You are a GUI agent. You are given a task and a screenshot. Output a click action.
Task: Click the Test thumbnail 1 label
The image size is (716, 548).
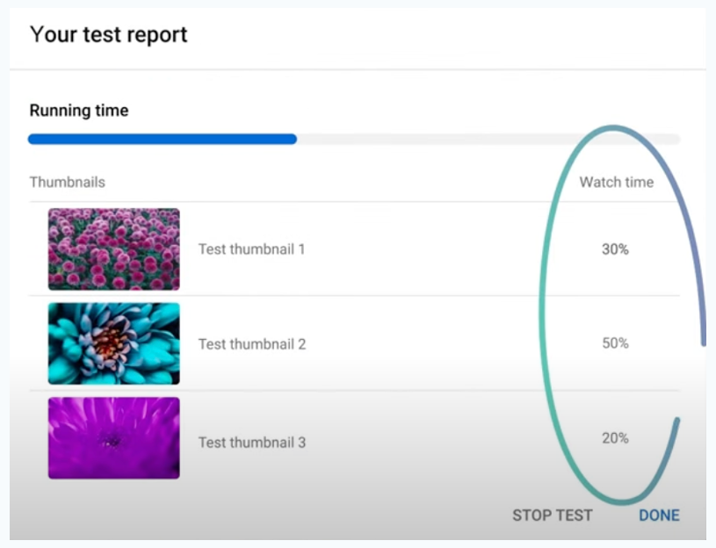(x=251, y=249)
